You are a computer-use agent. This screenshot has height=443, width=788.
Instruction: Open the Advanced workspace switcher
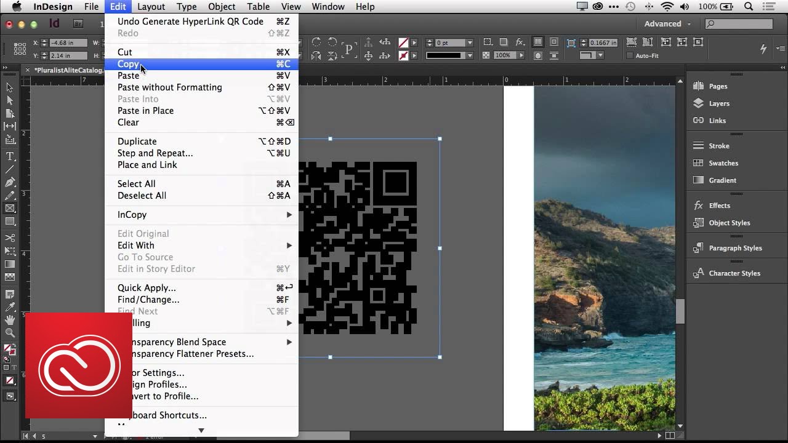pyautogui.click(x=667, y=24)
